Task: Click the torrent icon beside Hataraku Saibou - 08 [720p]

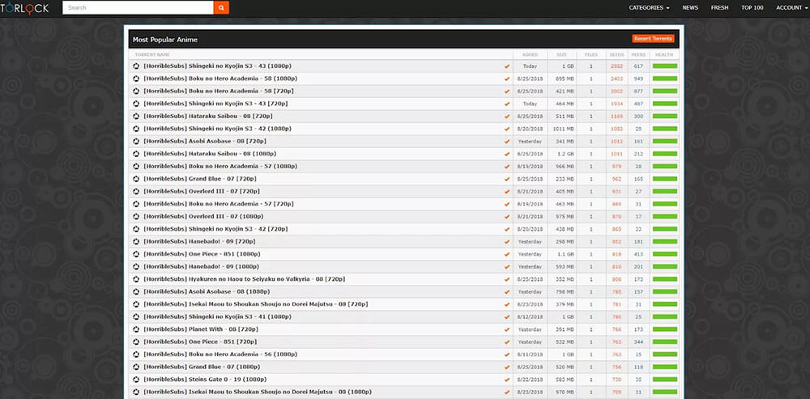Action: point(136,116)
